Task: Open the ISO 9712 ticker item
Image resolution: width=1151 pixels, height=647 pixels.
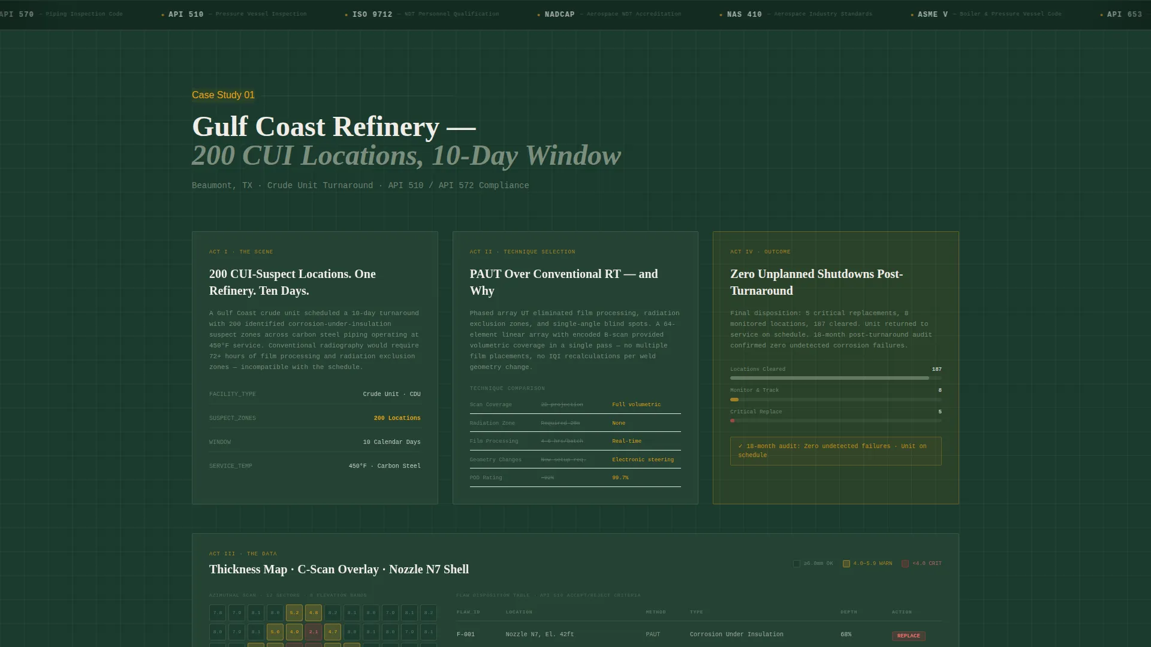Action: tap(422, 14)
